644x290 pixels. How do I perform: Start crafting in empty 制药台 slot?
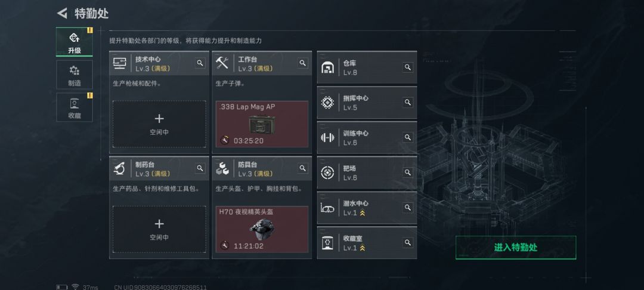click(x=159, y=229)
